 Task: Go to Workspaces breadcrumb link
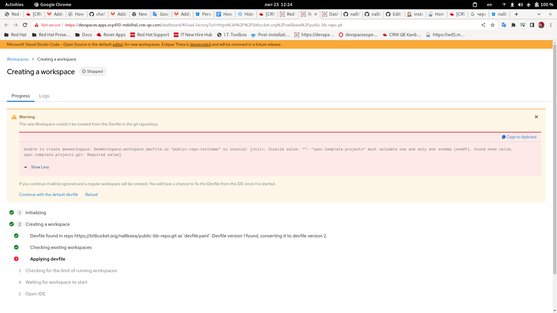(18, 59)
